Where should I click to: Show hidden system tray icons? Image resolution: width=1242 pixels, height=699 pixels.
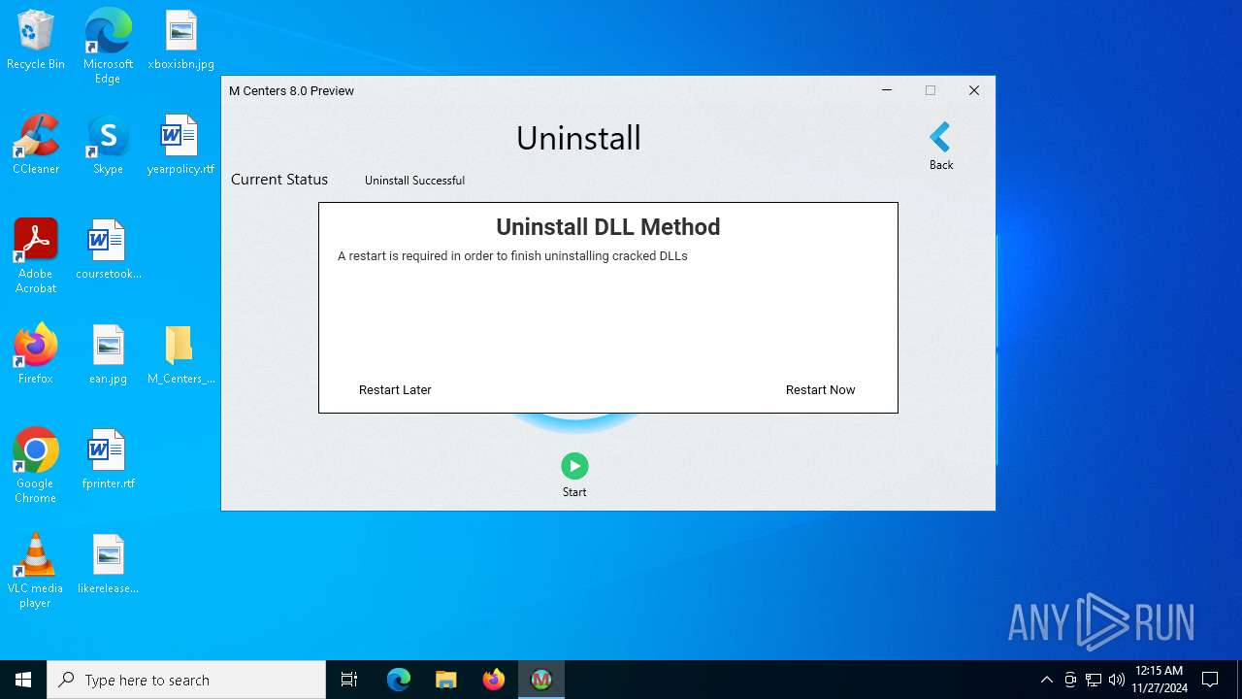point(1046,680)
